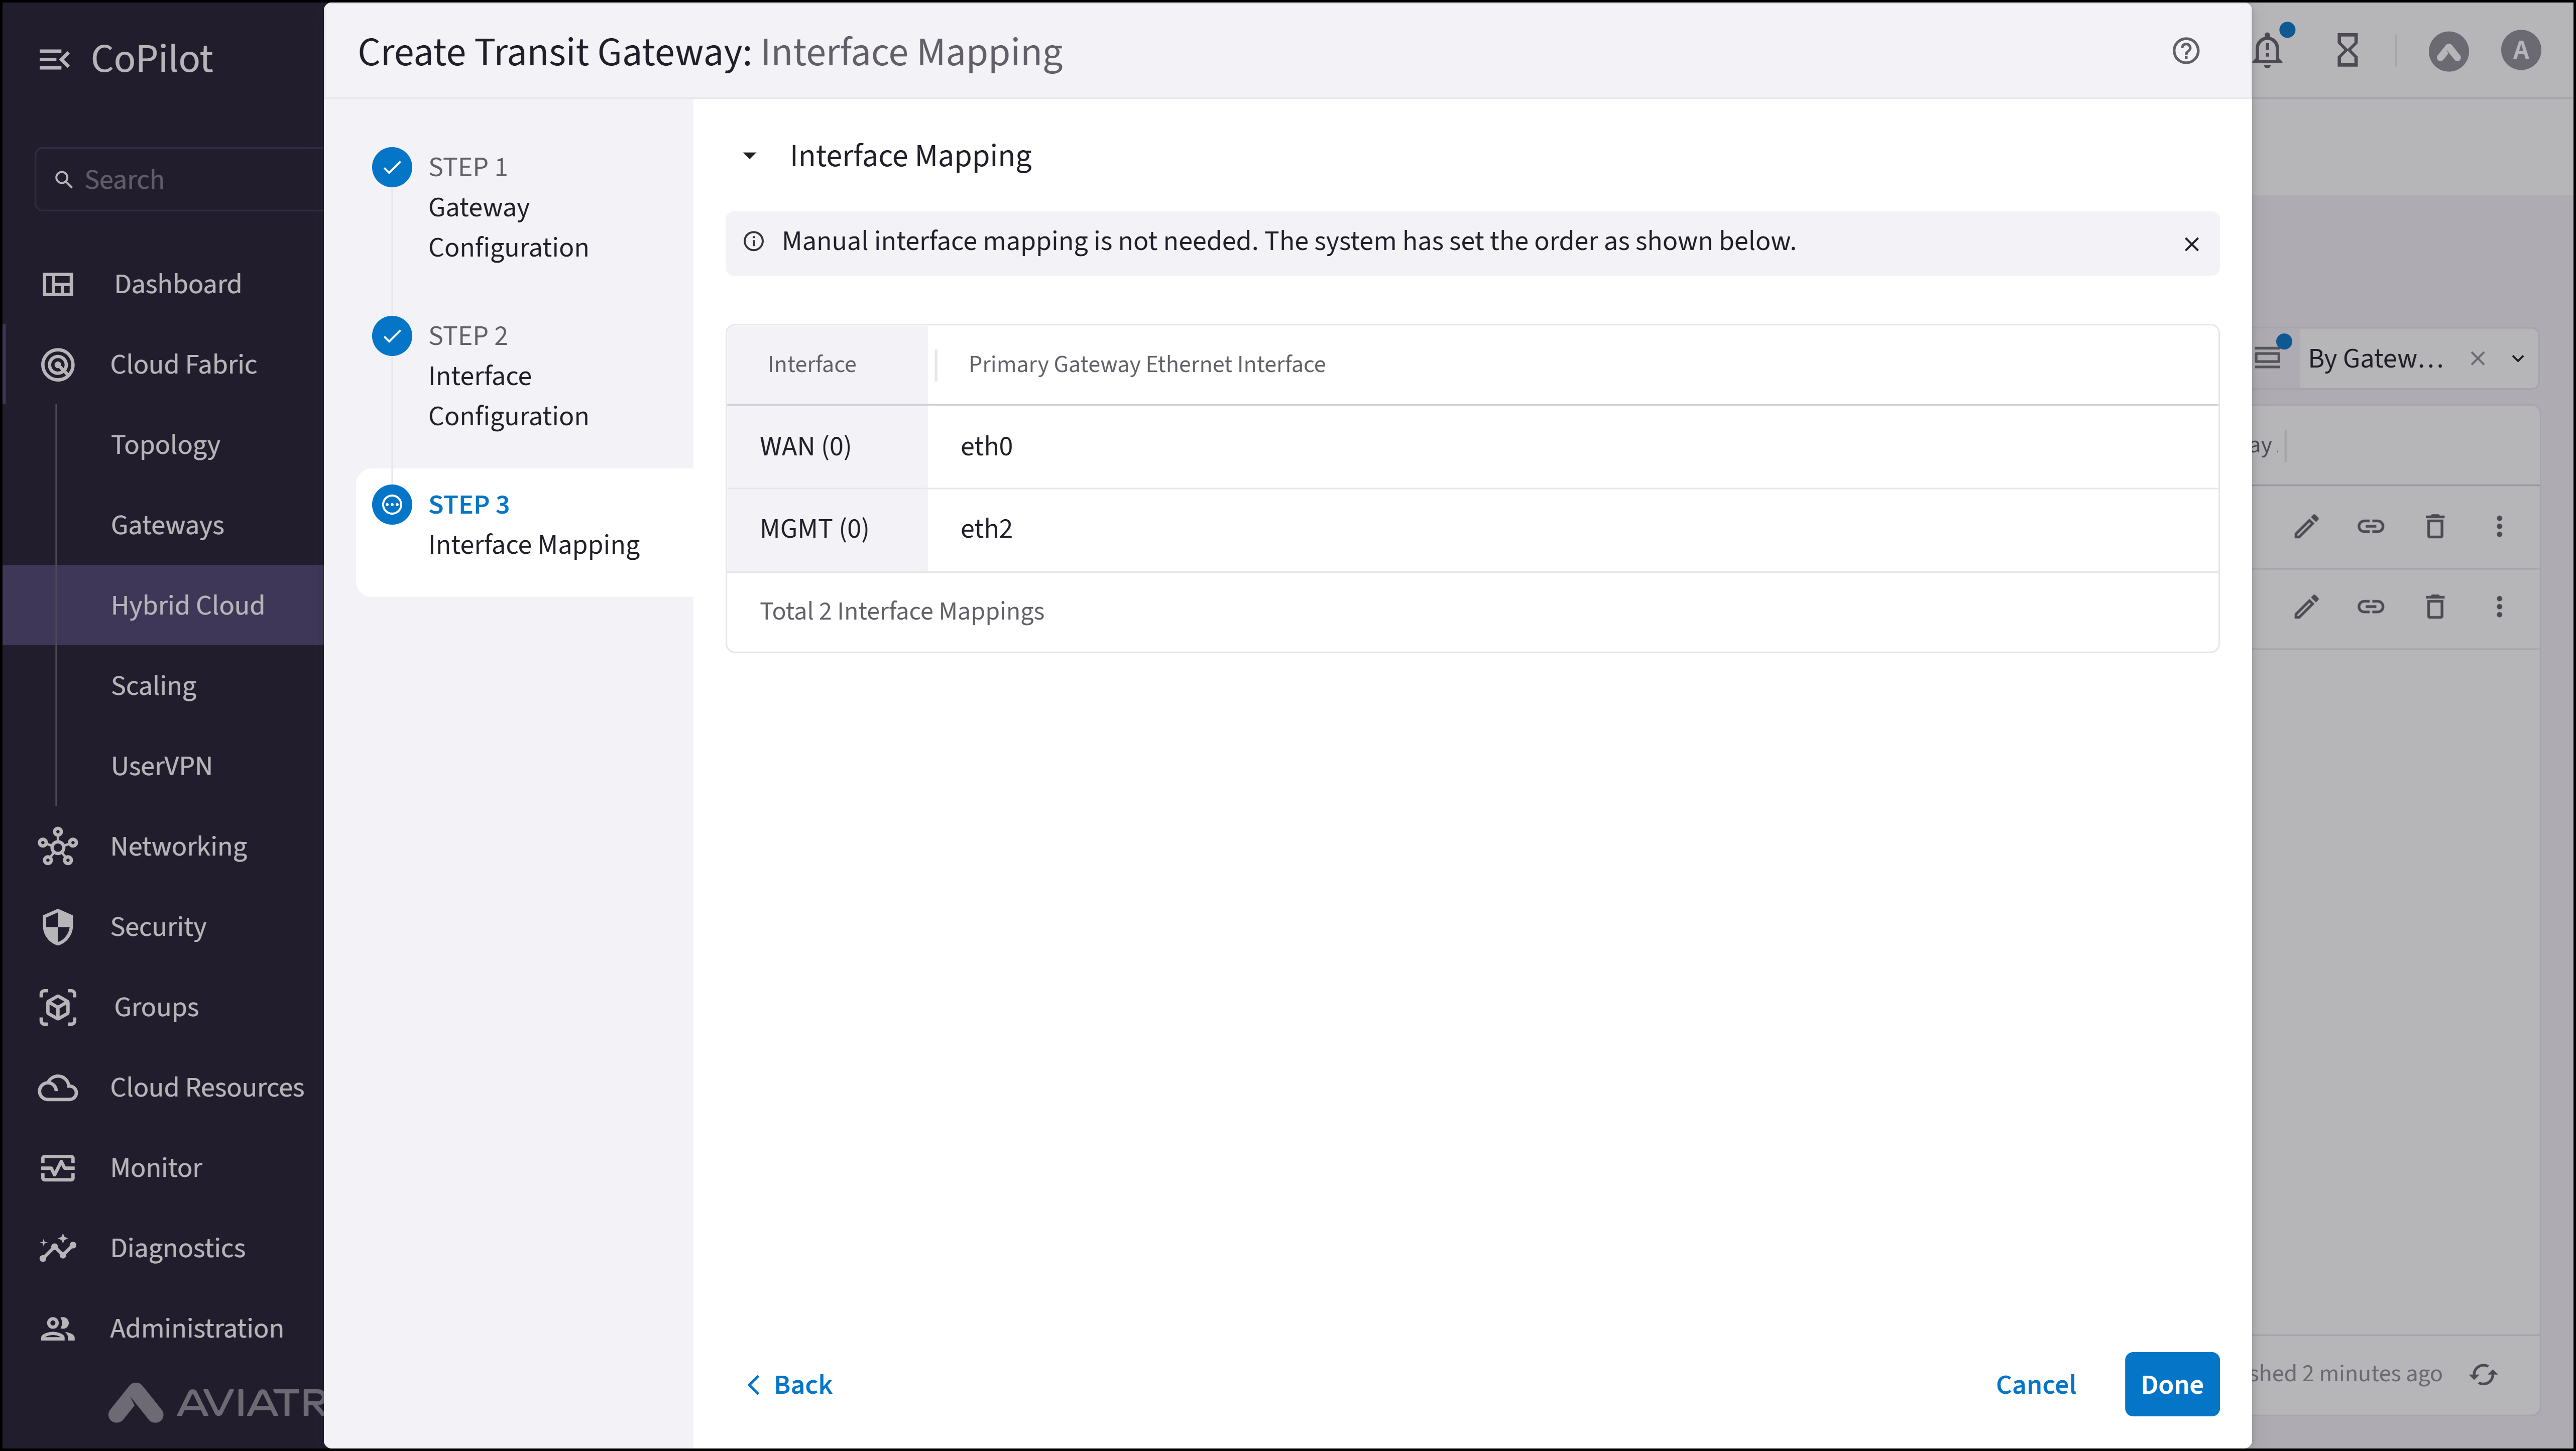Open the Security section
The width and height of the screenshot is (2576, 1451).
(x=157, y=926)
